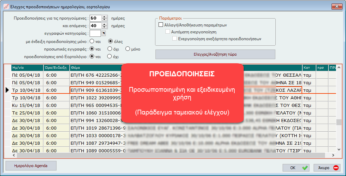Select row with subject ΕΠ/ΓΗ 1019 28671396
Viewport: 346px width, 176px height.
pyautogui.click(x=174, y=128)
